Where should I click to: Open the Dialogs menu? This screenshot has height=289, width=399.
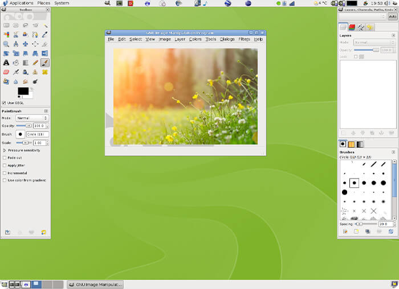[x=227, y=39]
